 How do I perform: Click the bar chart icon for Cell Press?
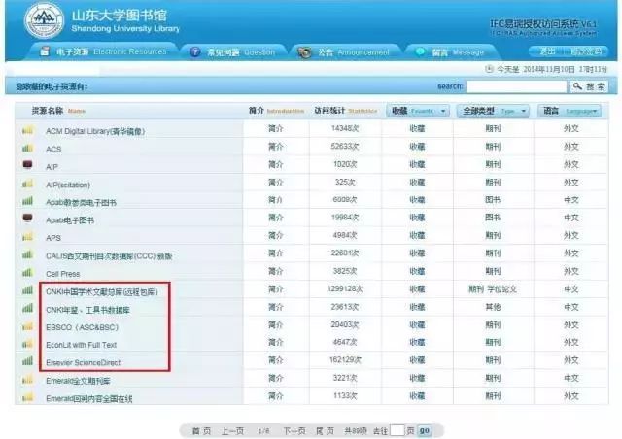(28, 272)
